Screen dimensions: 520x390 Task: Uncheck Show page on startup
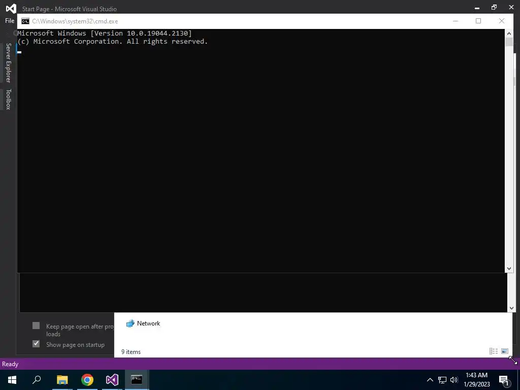pos(36,344)
